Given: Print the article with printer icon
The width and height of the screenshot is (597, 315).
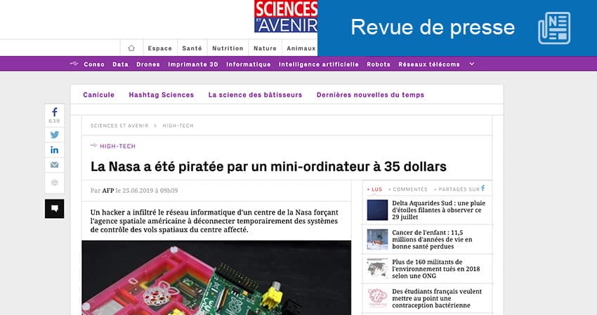Looking at the screenshot, I should (55, 183).
